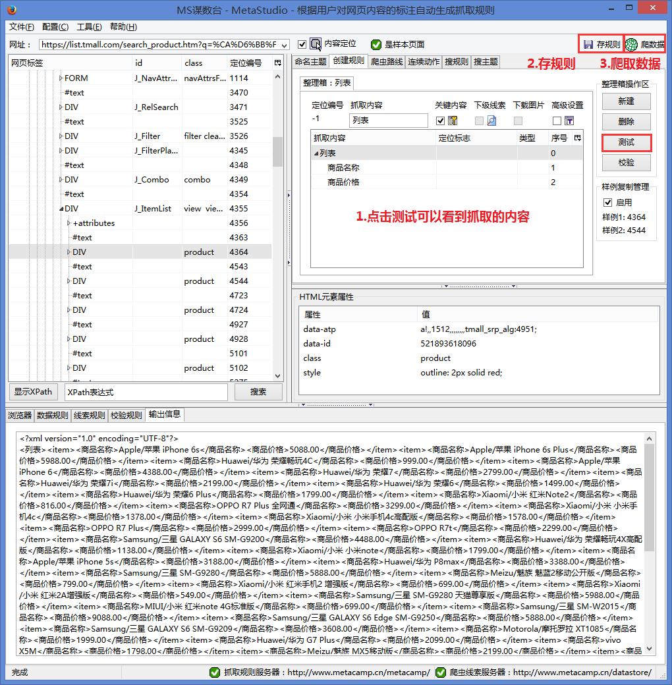Collapse the 列表 node in capture table
This screenshot has height=685, width=672.
(x=316, y=153)
